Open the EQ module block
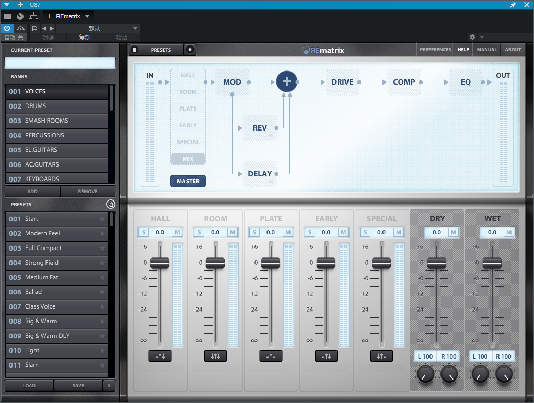 coord(466,82)
